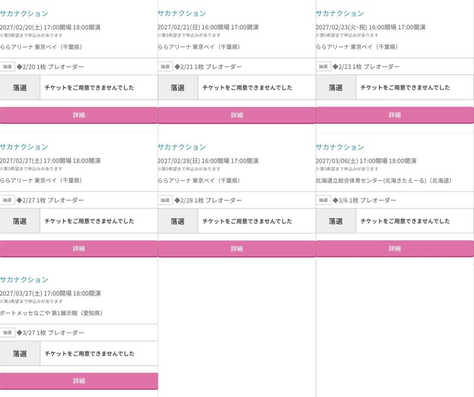The height and width of the screenshot is (397, 474).
Task: Click ※第5希望まで申込みがあります note in 03/06 card
Action: click(347, 169)
